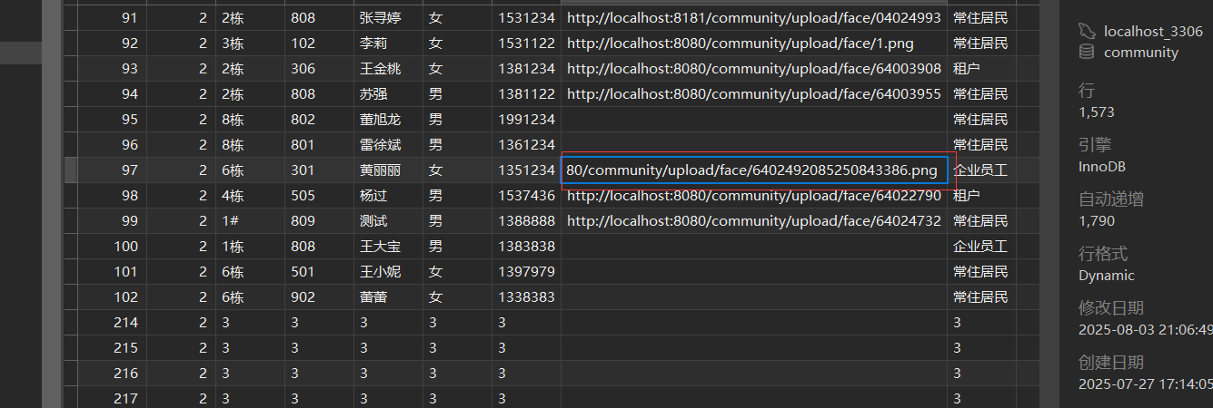The width and height of the screenshot is (1213, 408).
Task: Click the room cell 501
Action: [319, 272]
